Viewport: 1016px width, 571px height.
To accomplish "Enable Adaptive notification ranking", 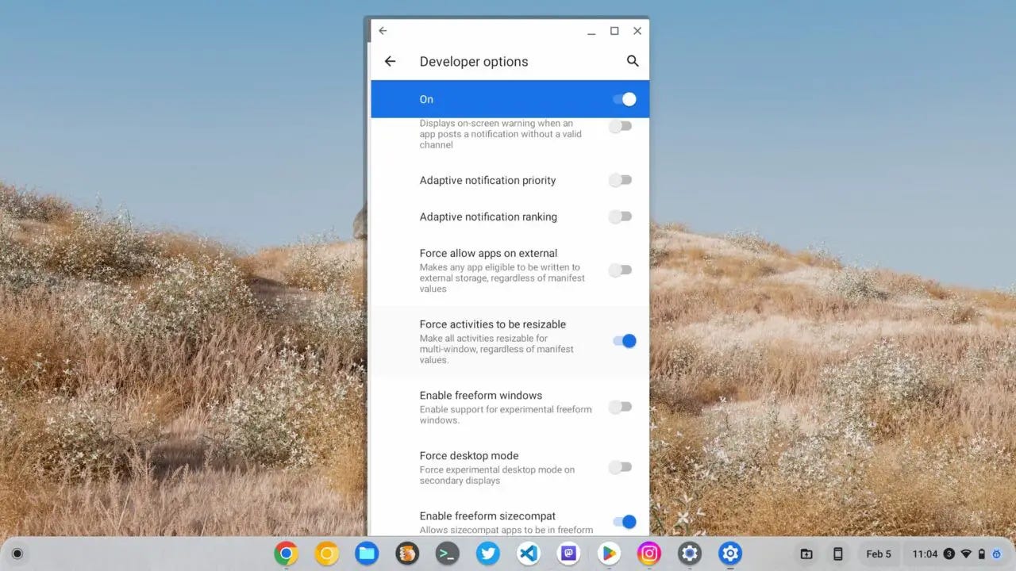I will point(620,217).
